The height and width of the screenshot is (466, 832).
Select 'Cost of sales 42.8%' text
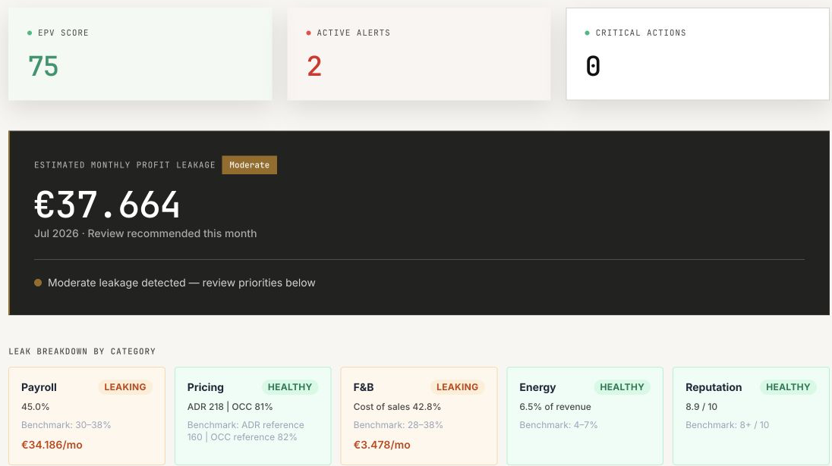tap(397, 407)
